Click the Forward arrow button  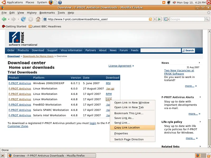coord(13,19)
